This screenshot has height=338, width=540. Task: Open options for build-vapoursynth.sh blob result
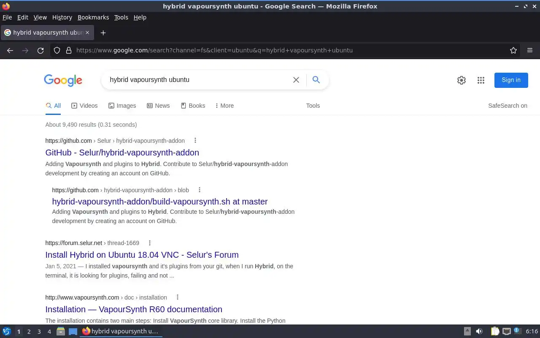click(200, 190)
